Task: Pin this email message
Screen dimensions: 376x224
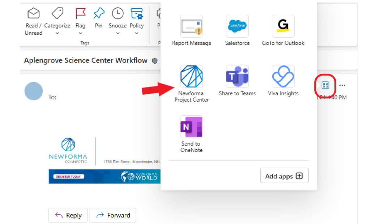Action: (99, 18)
